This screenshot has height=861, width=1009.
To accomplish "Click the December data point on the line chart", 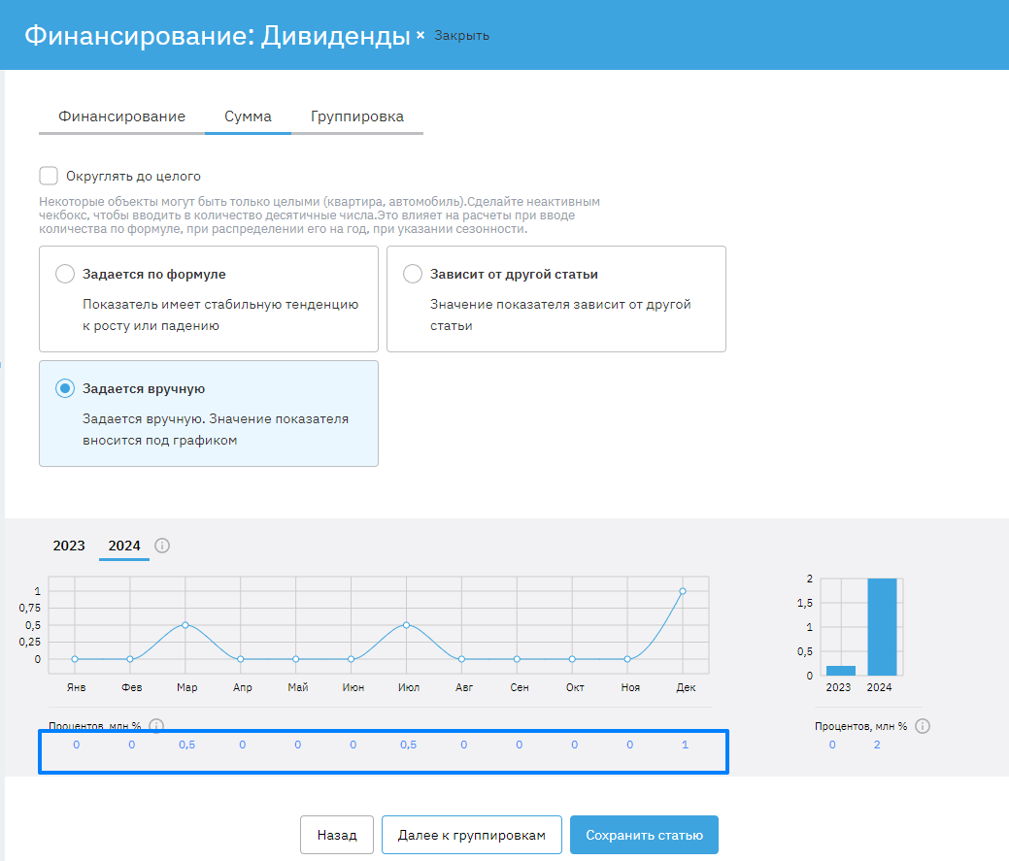I will click(683, 590).
